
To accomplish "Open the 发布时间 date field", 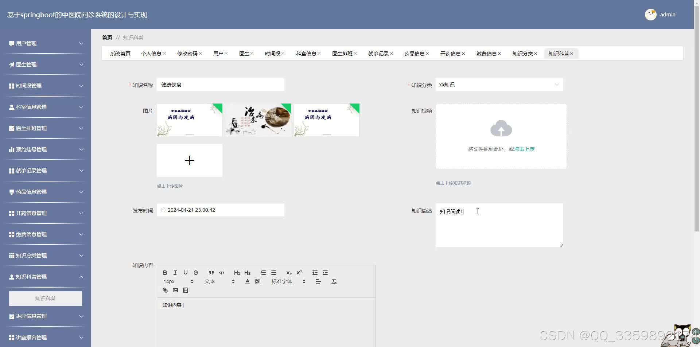I will [x=220, y=210].
